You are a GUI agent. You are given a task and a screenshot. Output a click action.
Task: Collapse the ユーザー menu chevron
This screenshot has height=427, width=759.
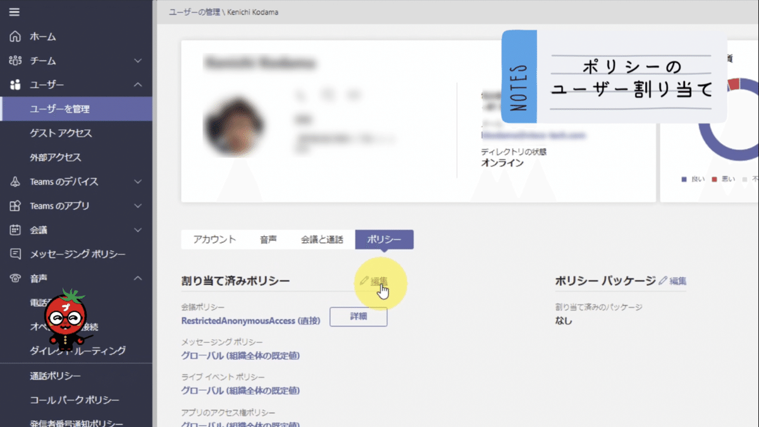click(139, 85)
